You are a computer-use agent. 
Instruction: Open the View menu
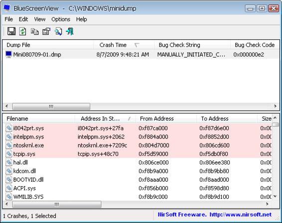[40, 19]
